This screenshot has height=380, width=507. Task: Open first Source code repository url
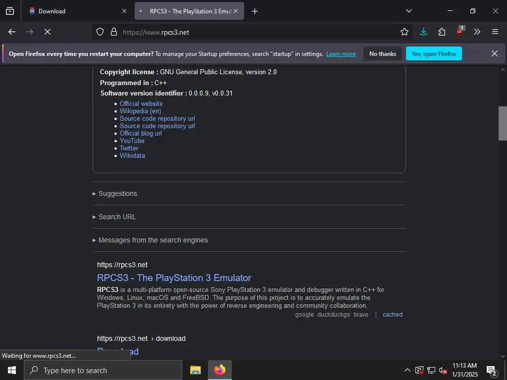[157, 119]
